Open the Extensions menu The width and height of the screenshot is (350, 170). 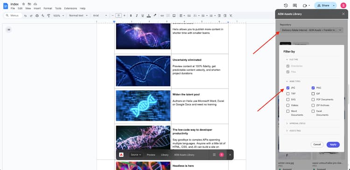click(x=70, y=8)
